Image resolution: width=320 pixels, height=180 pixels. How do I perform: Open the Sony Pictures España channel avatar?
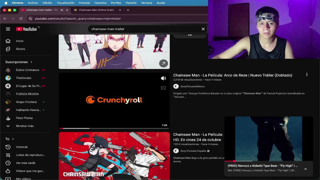click(x=176, y=151)
